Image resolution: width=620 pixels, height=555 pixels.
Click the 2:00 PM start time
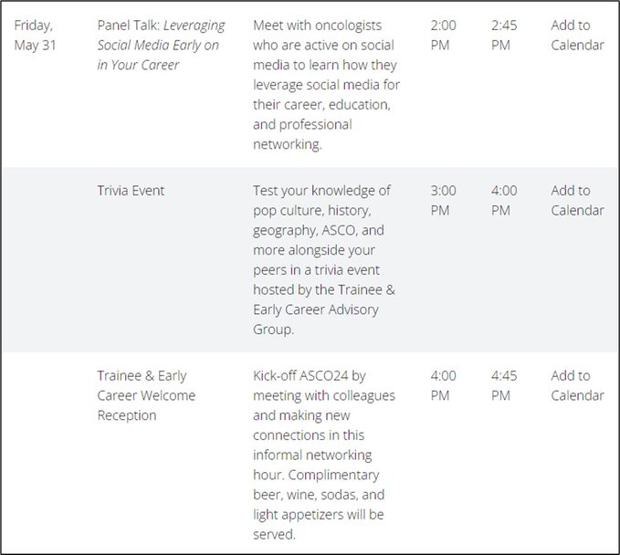tap(443, 36)
